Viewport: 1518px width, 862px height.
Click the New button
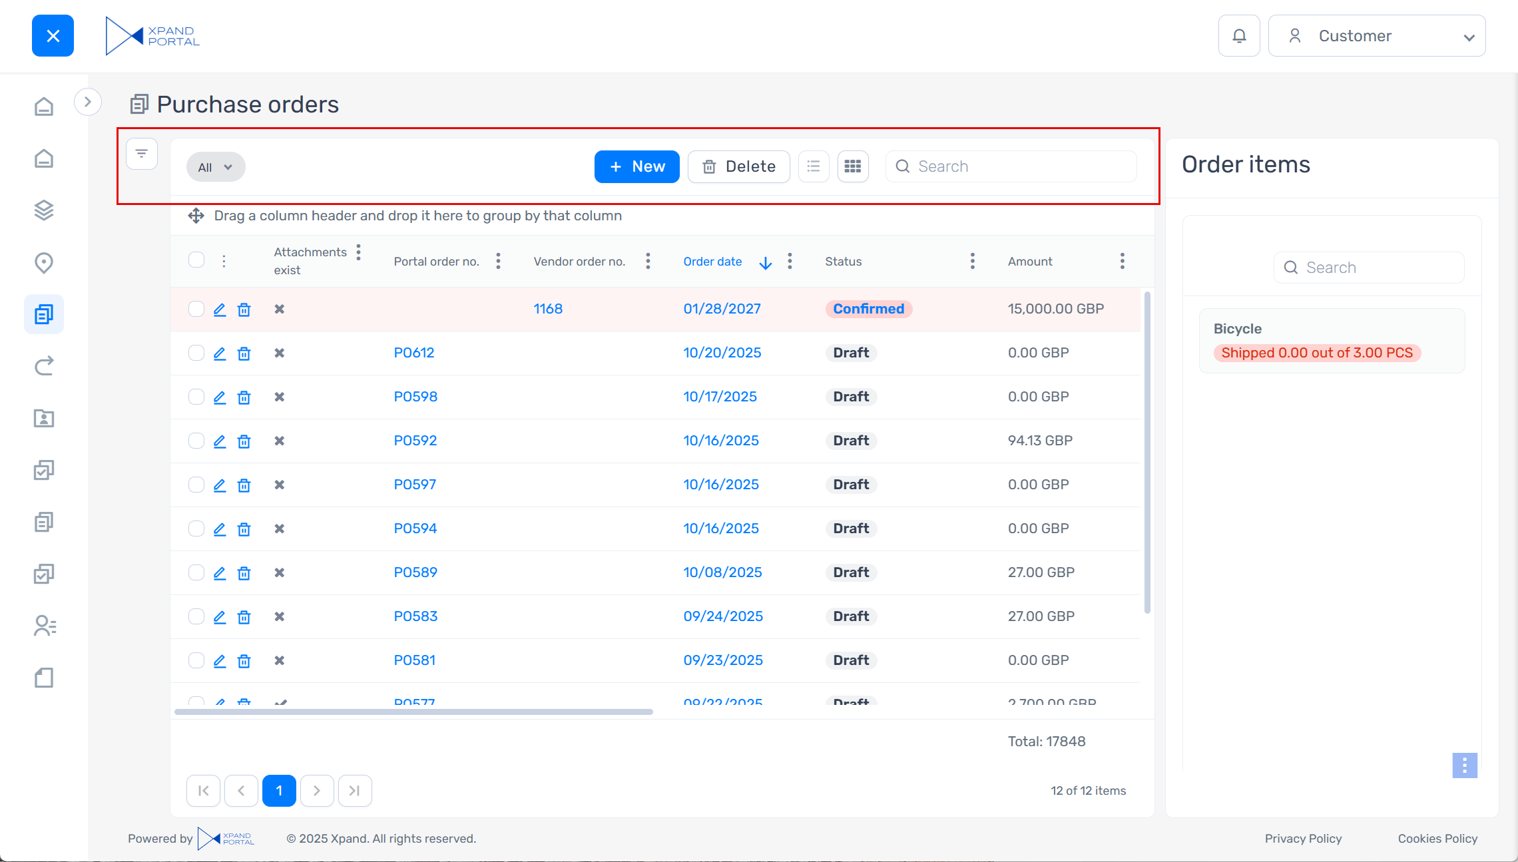tap(636, 166)
